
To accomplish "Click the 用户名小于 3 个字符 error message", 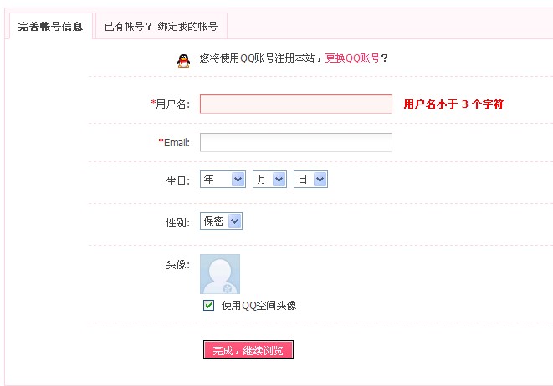I will coord(453,104).
